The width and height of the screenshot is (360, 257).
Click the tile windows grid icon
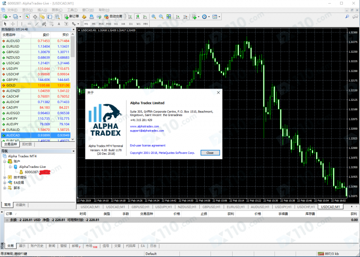[168, 17]
